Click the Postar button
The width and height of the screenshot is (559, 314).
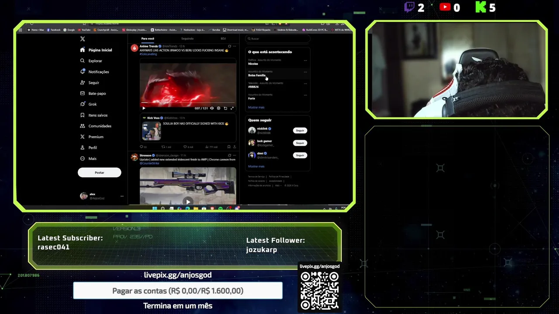pyautogui.click(x=100, y=172)
